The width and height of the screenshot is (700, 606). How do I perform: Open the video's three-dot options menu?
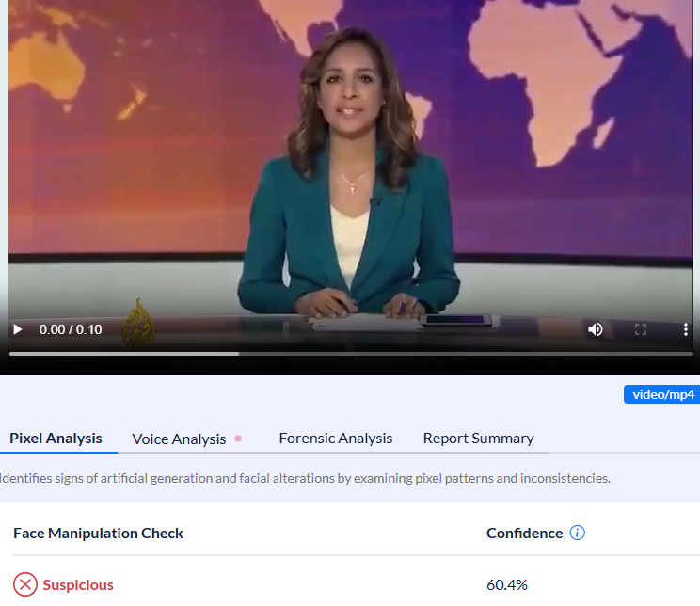coord(686,329)
